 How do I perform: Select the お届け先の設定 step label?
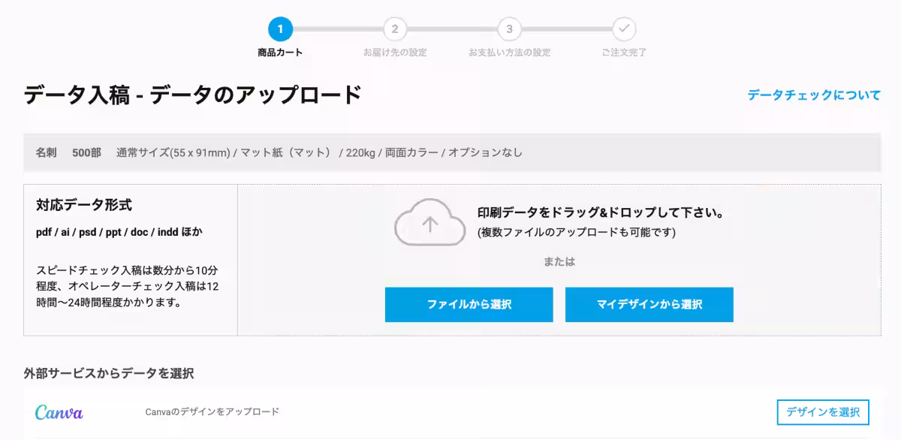(x=395, y=52)
